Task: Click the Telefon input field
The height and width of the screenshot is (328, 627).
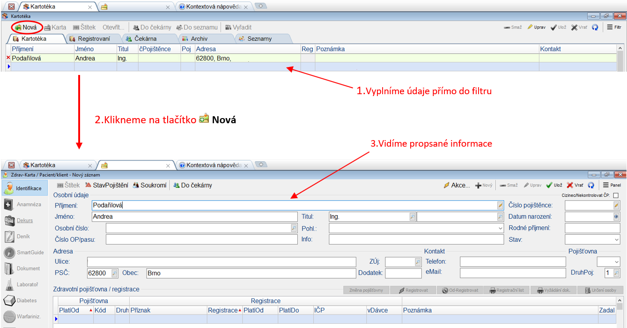Action: pyautogui.click(x=513, y=262)
